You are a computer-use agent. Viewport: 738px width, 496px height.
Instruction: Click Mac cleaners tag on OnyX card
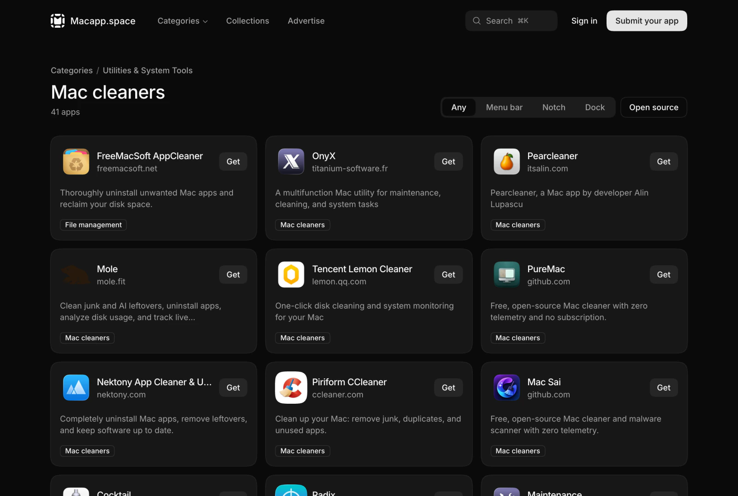click(x=303, y=225)
